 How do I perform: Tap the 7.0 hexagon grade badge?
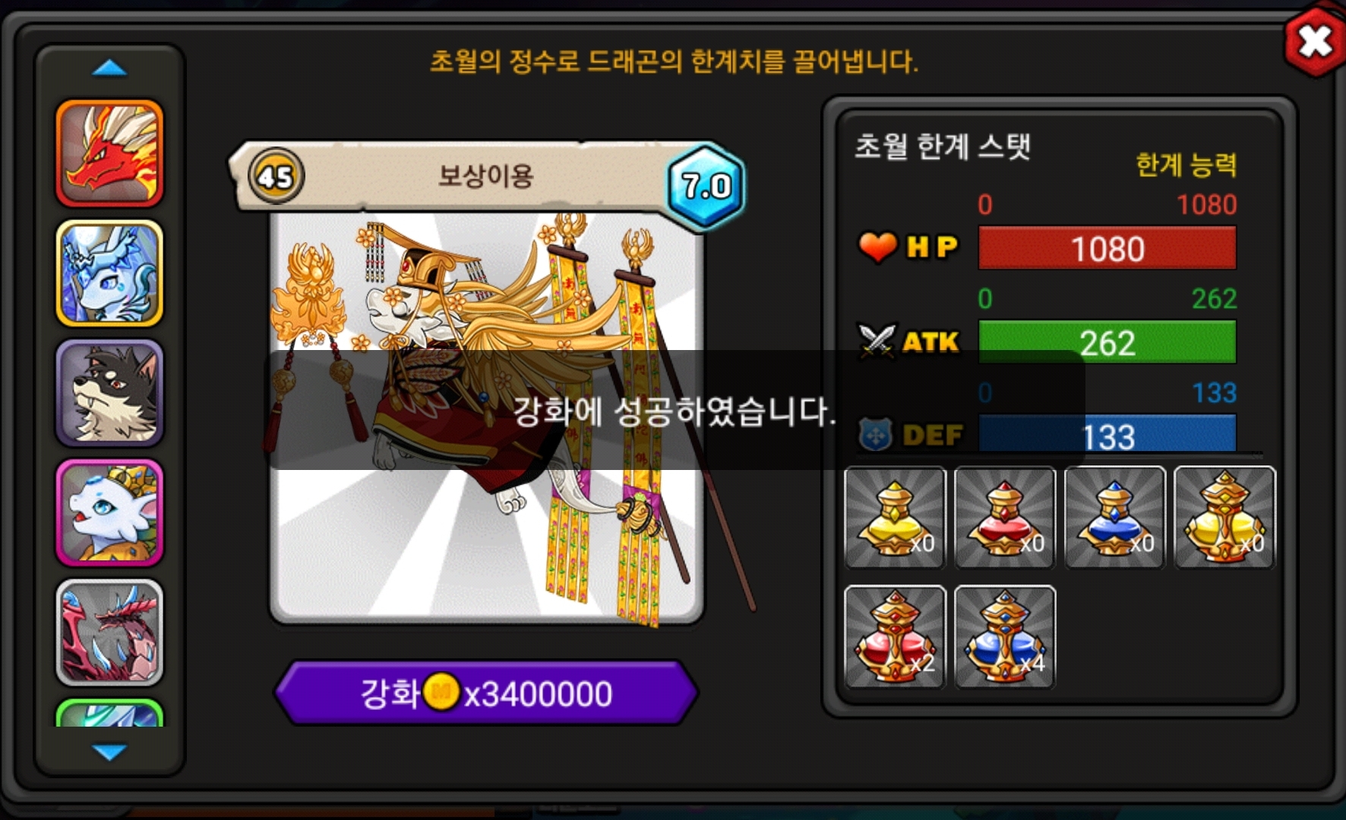tap(706, 186)
